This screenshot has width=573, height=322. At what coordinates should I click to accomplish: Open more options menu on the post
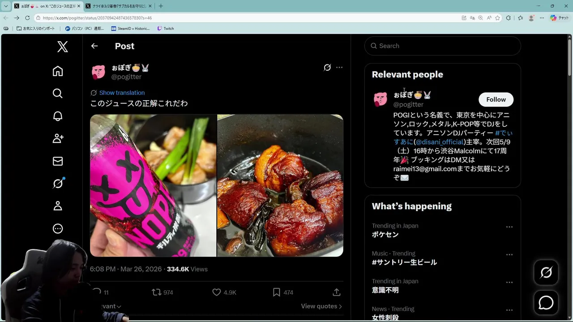(x=339, y=68)
